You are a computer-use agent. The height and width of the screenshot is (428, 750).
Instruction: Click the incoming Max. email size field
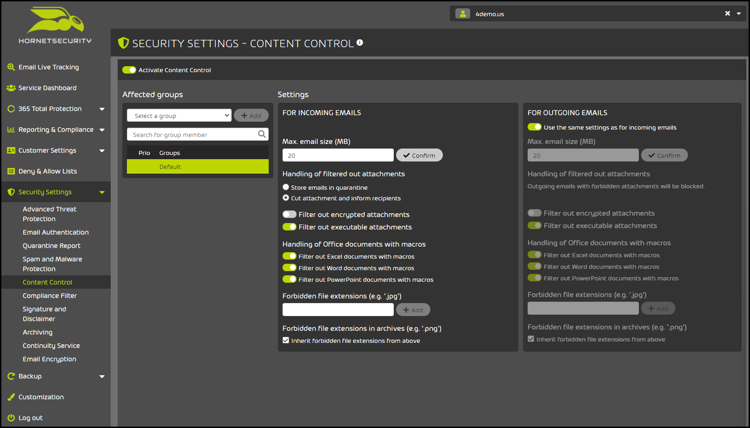click(338, 155)
